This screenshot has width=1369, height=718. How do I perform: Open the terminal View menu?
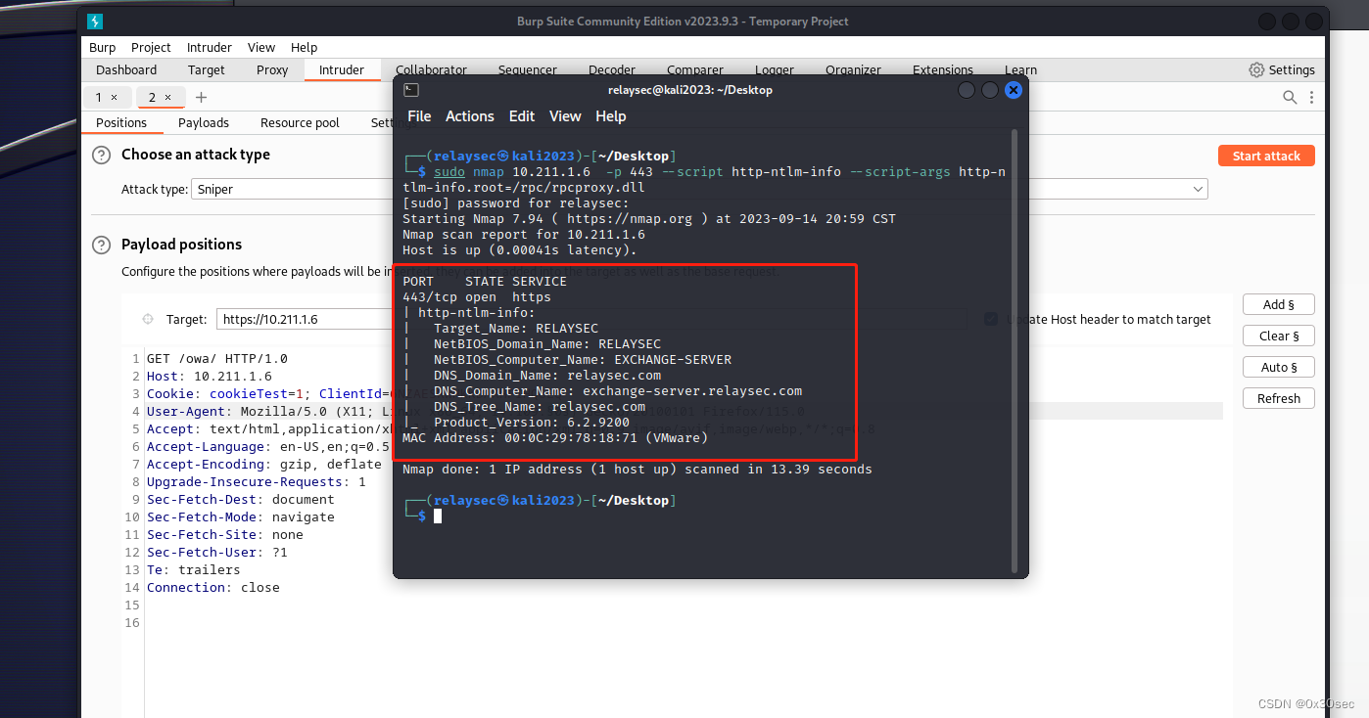point(565,116)
